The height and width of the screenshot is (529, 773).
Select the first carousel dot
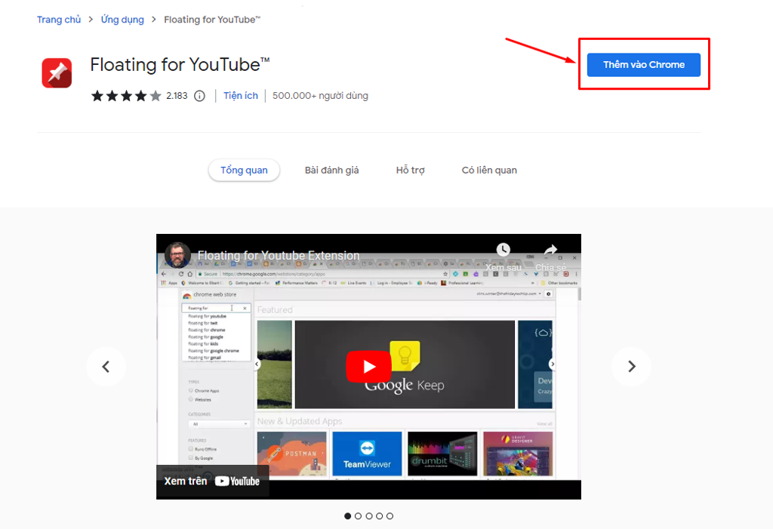coord(347,515)
